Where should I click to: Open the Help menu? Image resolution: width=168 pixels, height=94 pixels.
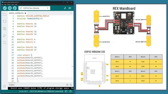[x=16, y=4]
